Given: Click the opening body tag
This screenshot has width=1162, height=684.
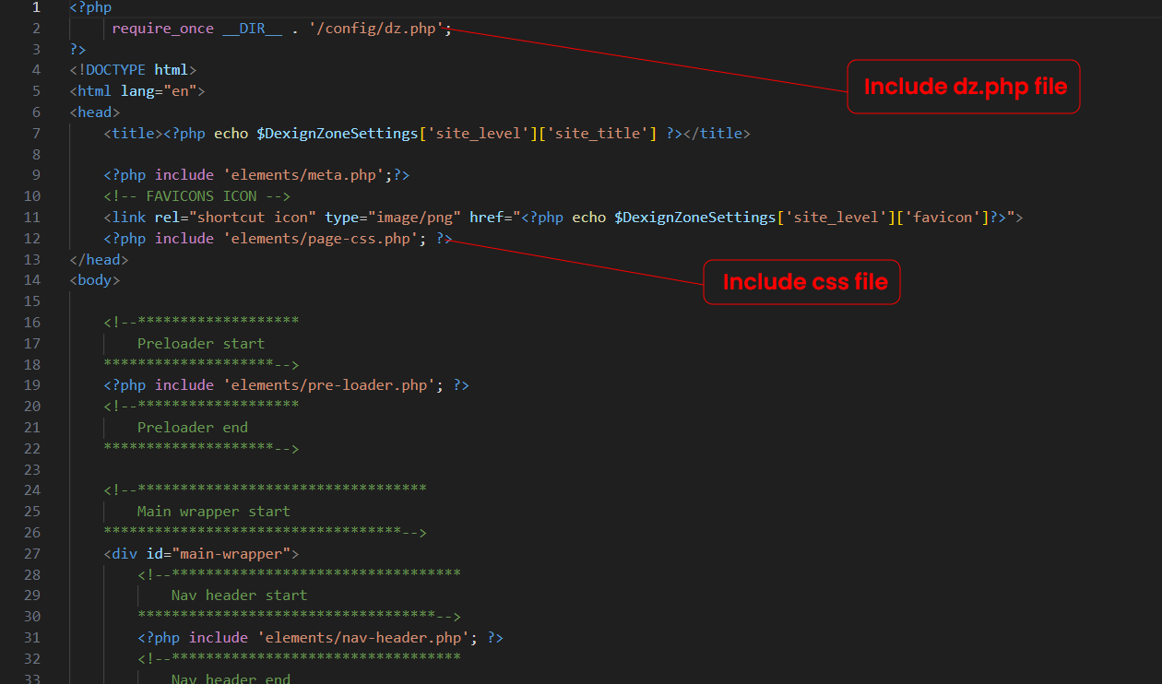Looking at the screenshot, I should [x=94, y=279].
